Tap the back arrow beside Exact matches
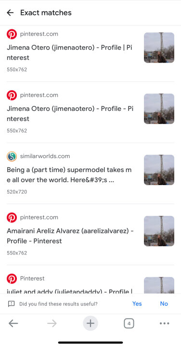The width and height of the screenshot is (181, 347). [x=10, y=13]
